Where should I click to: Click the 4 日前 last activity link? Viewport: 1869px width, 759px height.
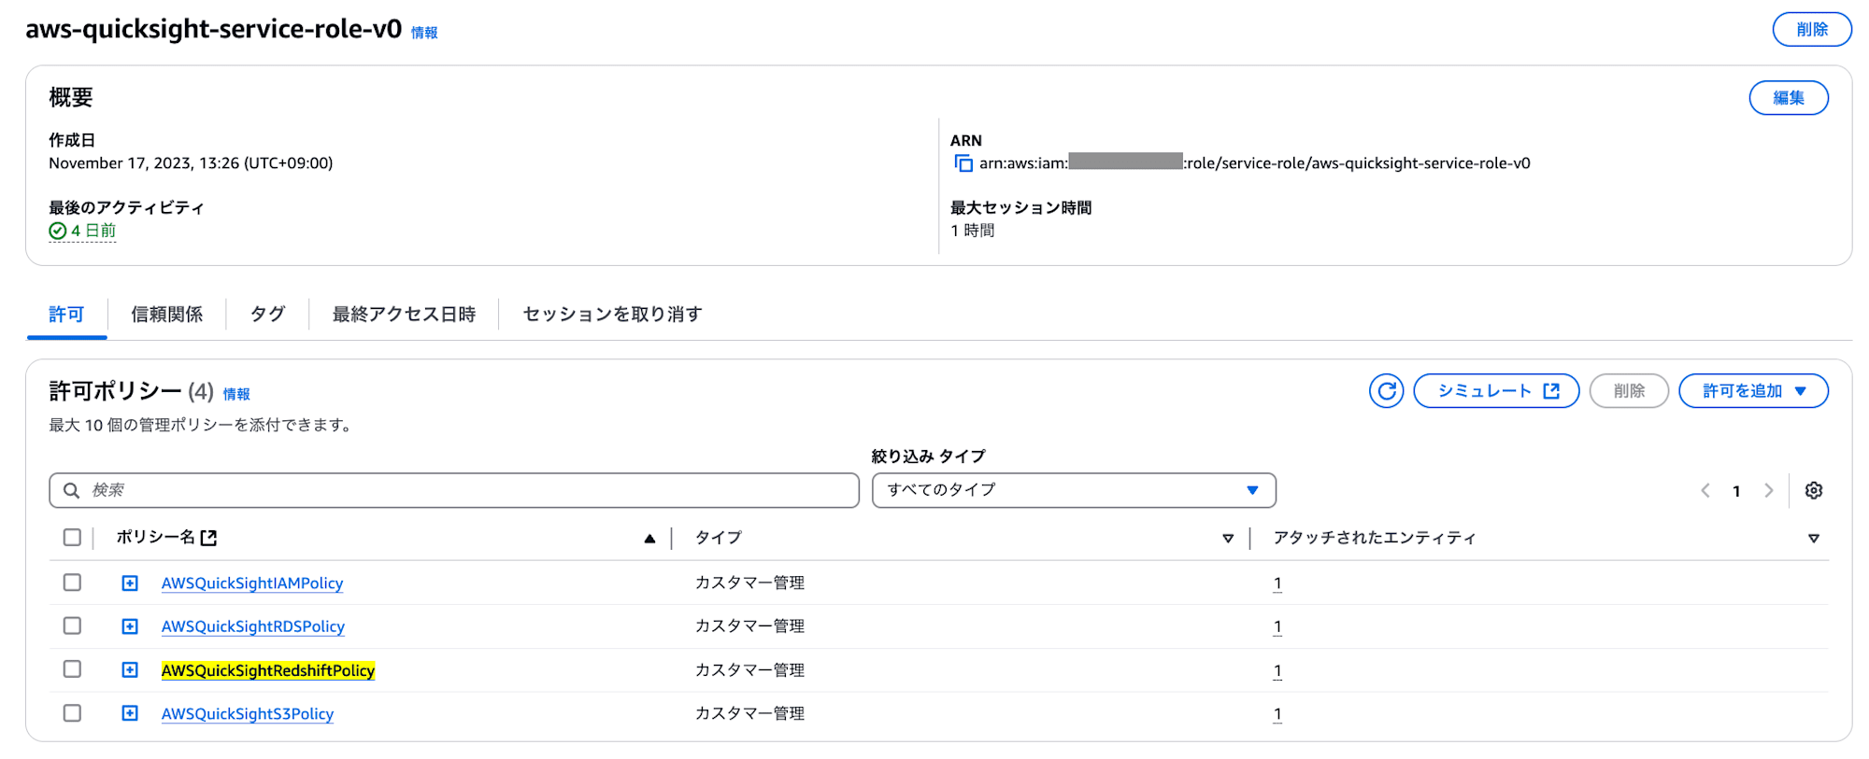pos(93,231)
